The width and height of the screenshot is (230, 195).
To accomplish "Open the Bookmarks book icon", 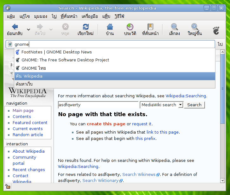I will [x=150, y=27].
